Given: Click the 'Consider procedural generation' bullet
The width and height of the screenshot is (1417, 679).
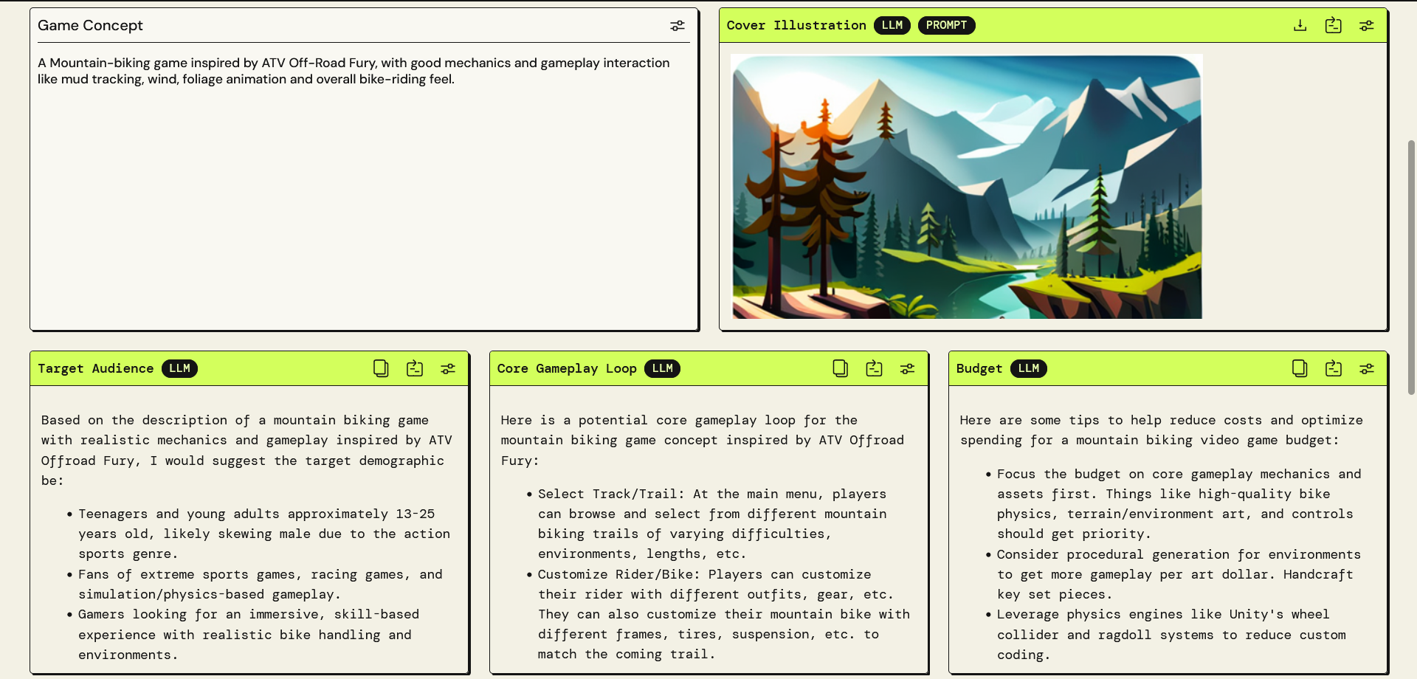Looking at the screenshot, I should 1179,574.
